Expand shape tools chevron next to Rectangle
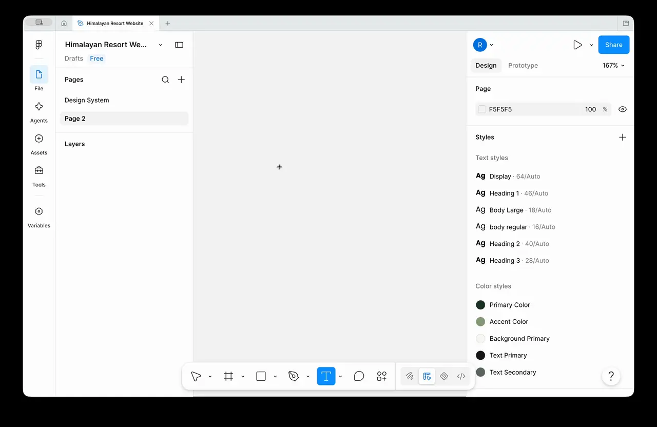 [x=275, y=376]
